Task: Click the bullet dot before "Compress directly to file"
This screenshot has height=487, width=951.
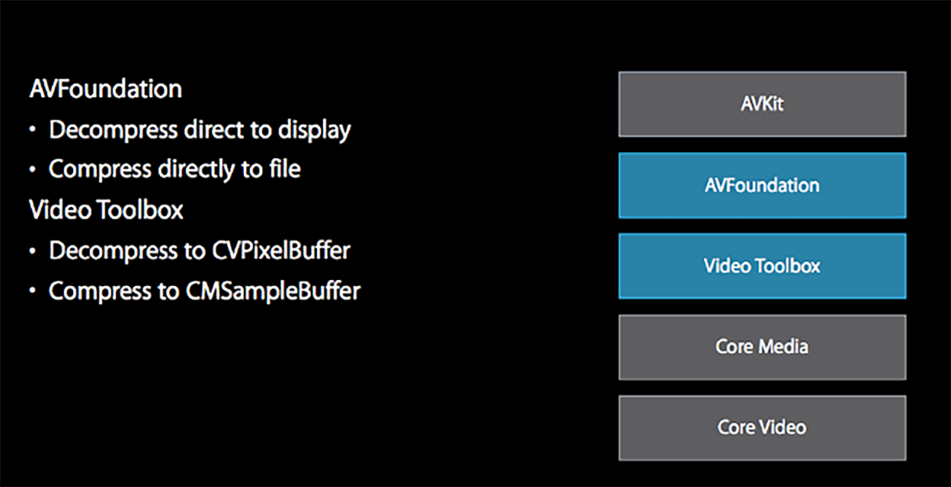Action: (33, 170)
